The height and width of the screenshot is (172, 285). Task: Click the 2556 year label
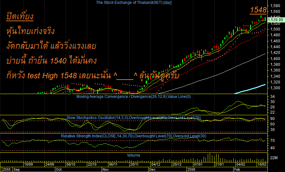[191, 169]
